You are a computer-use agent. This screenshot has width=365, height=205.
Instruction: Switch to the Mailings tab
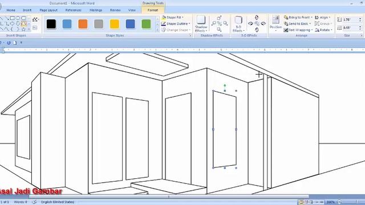(96, 10)
